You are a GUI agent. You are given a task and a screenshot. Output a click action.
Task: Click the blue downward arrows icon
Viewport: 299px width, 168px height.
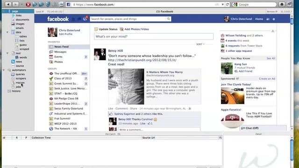coord(48,4)
